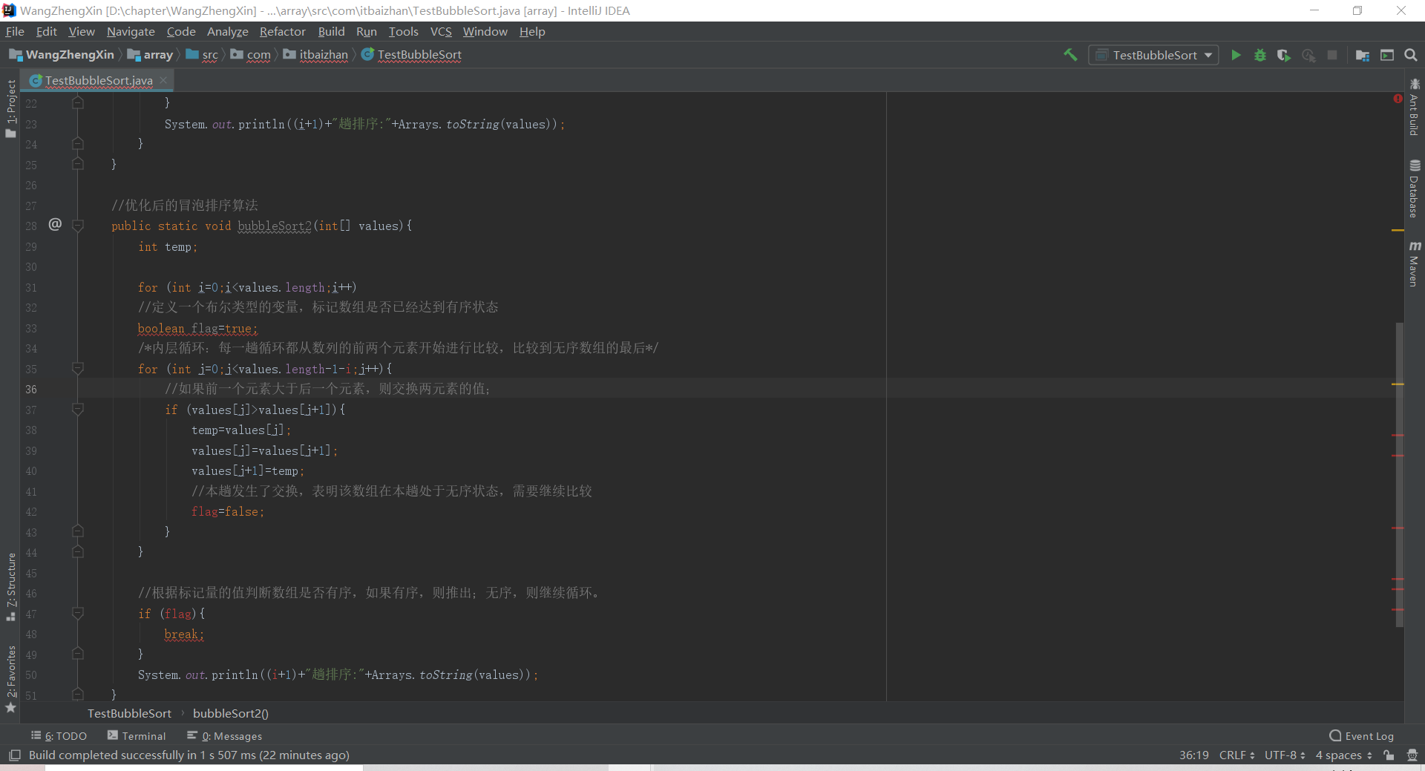The width and height of the screenshot is (1425, 771).
Task: Open the Run menu
Action: click(x=366, y=31)
